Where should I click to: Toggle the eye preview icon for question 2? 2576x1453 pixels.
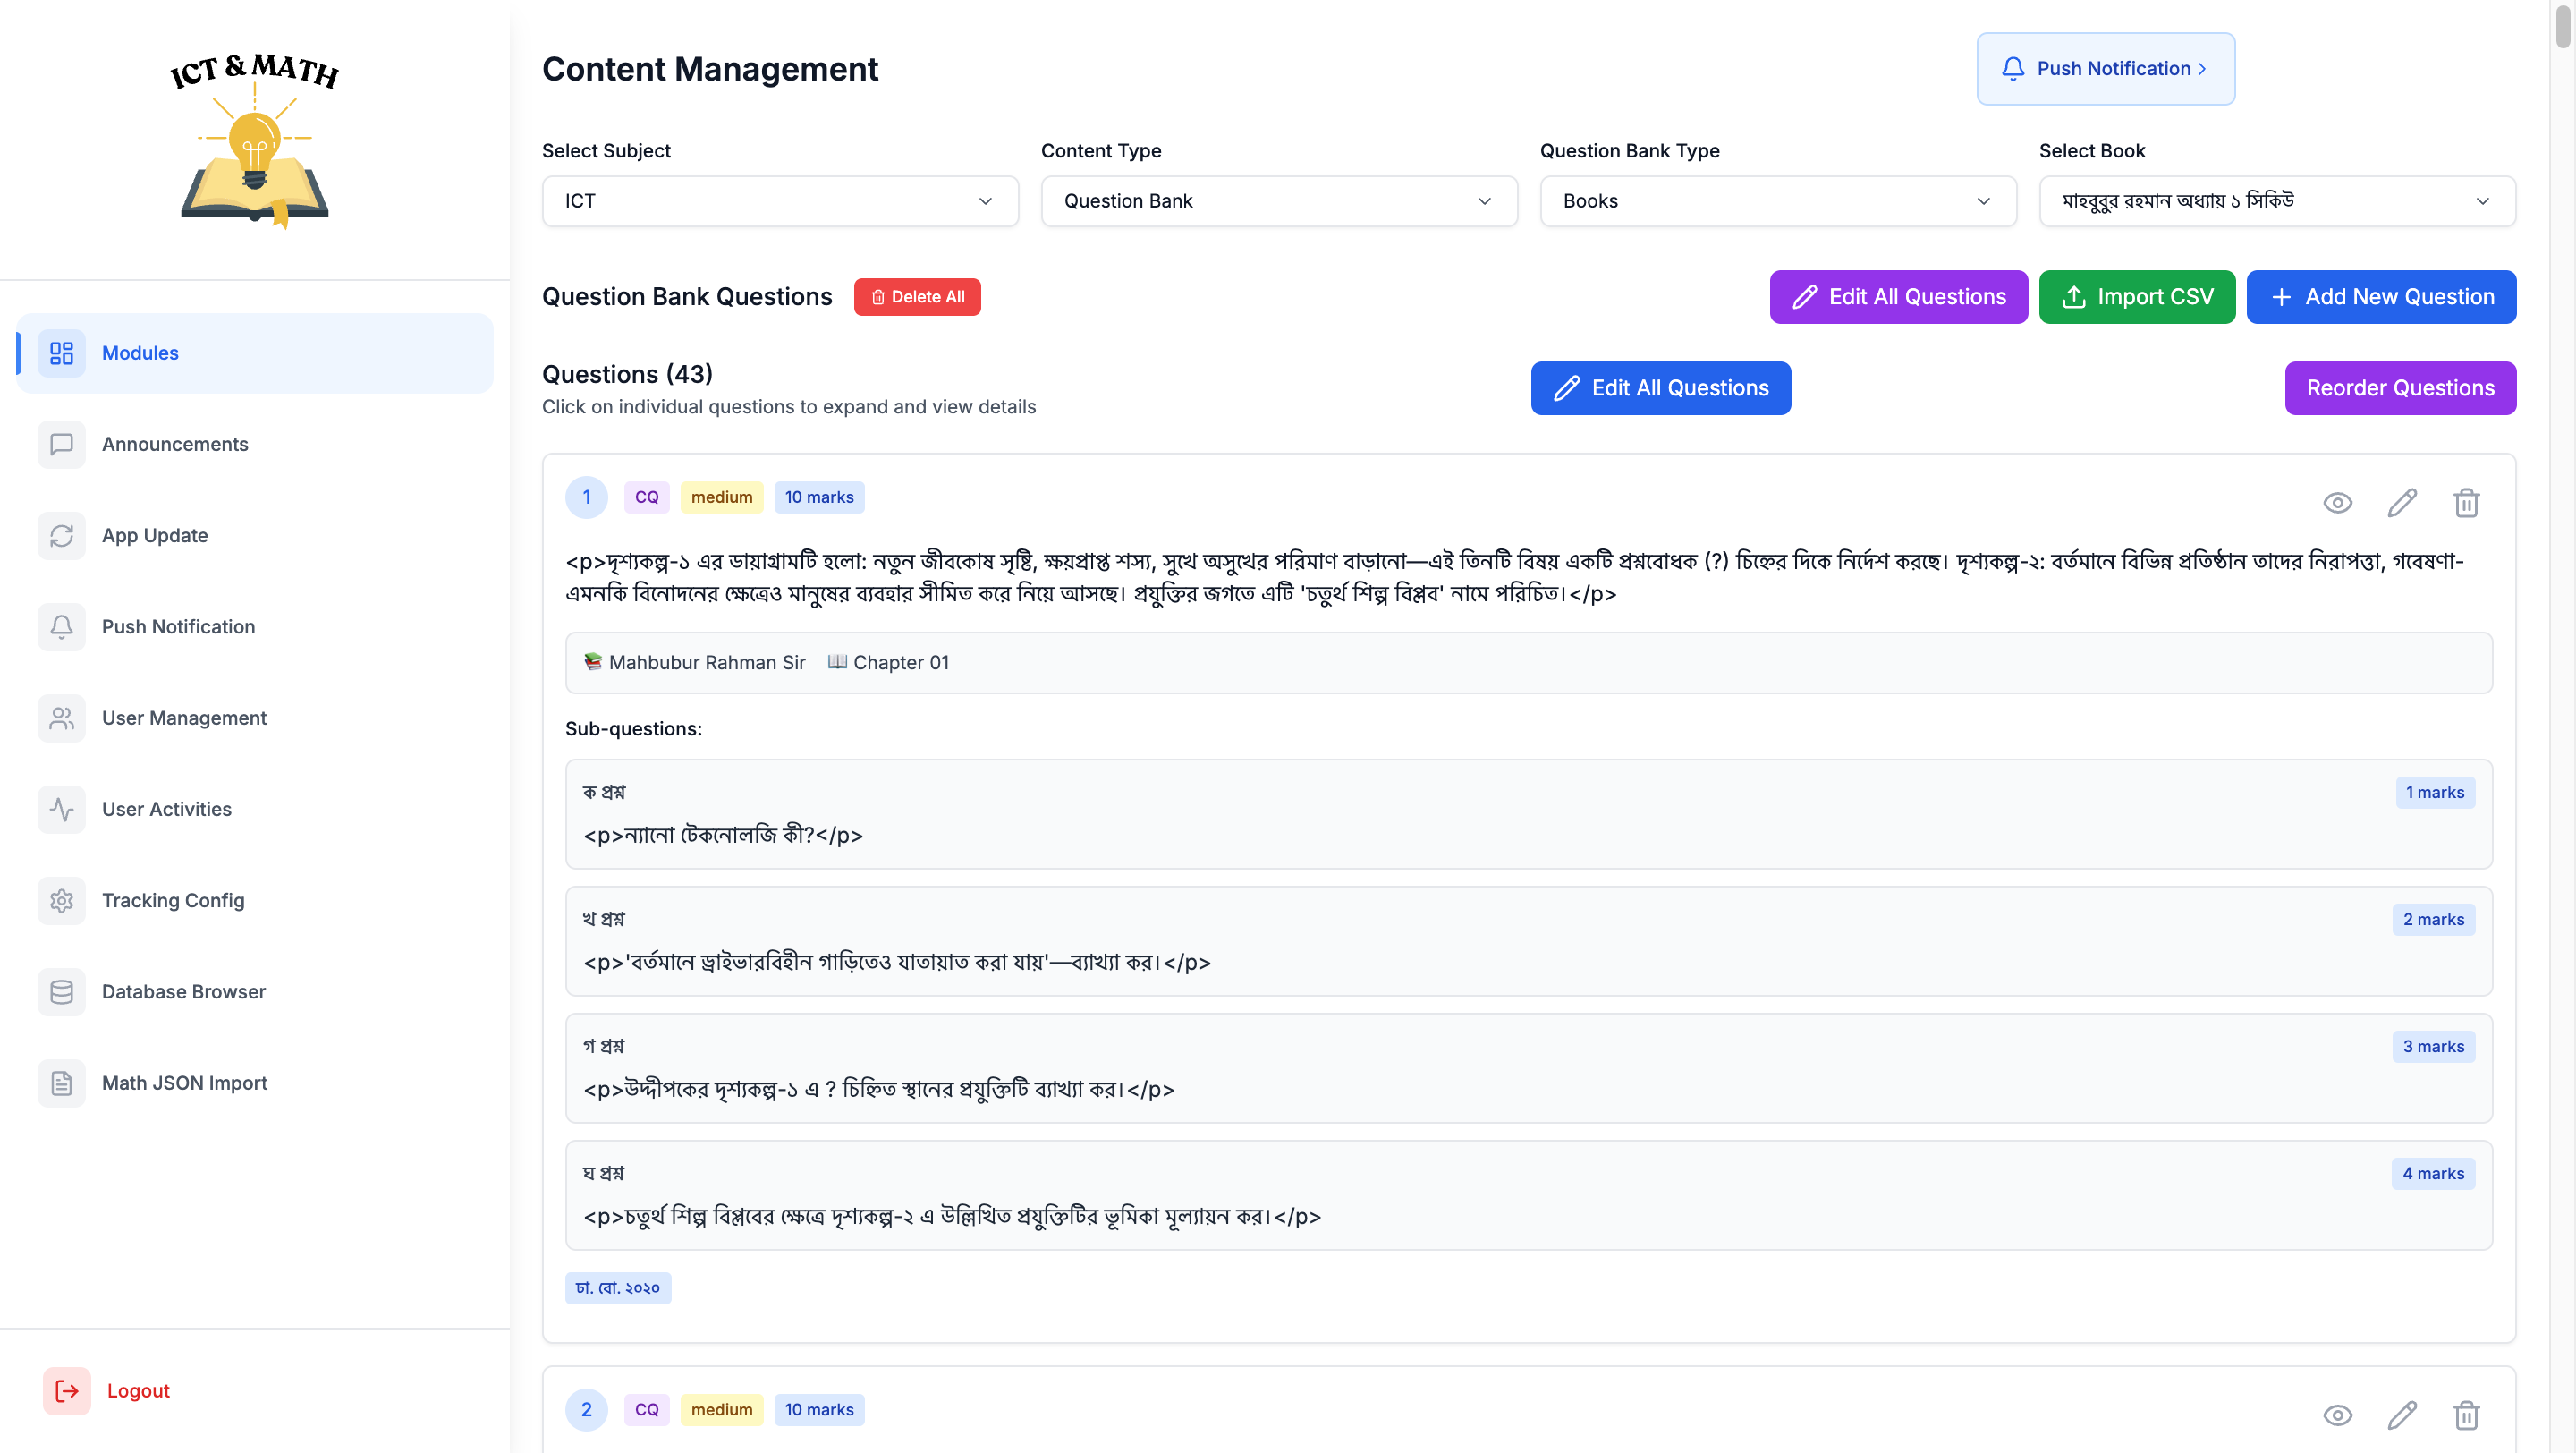pos(2337,1415)
